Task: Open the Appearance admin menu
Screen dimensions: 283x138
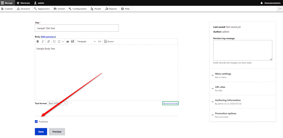Action: (x=42, y=9)
